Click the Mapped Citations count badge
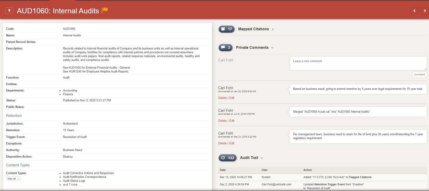This screenshot has width=429, height=191. pos(227,29)
